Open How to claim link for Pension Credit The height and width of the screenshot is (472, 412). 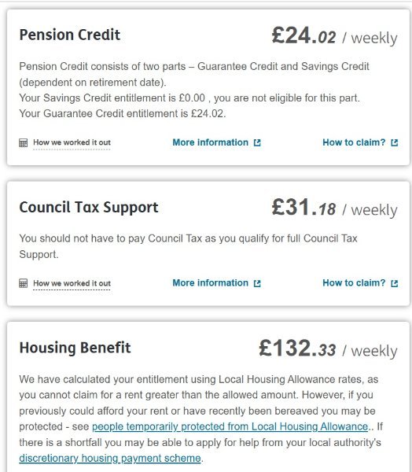[354, 142]
